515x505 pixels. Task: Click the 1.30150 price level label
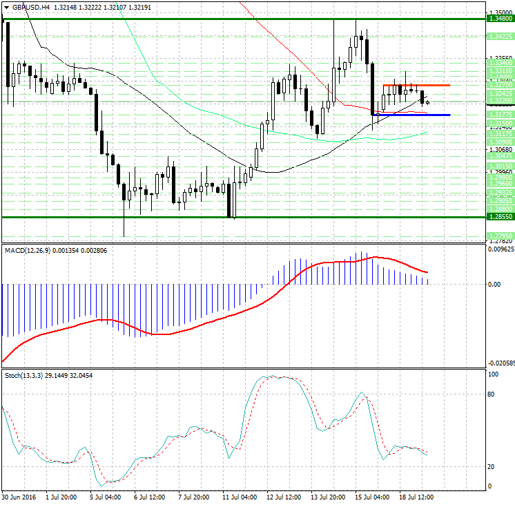point(501,166)
